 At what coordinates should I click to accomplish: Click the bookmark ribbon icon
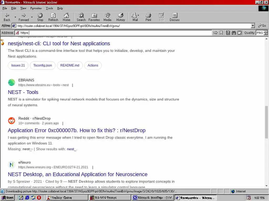(221, 33)
